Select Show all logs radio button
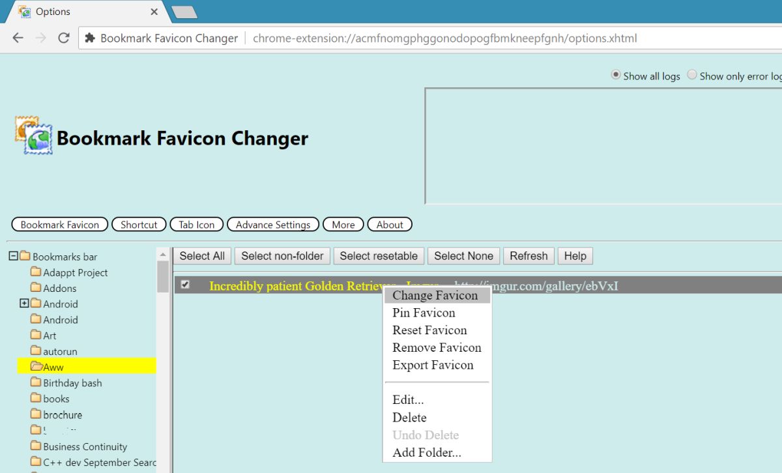Screen dimensions: 782x473 (615, 75)
